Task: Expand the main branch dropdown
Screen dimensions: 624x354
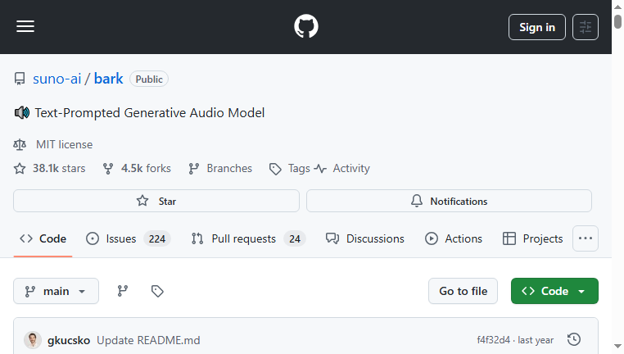Action: 56,291
